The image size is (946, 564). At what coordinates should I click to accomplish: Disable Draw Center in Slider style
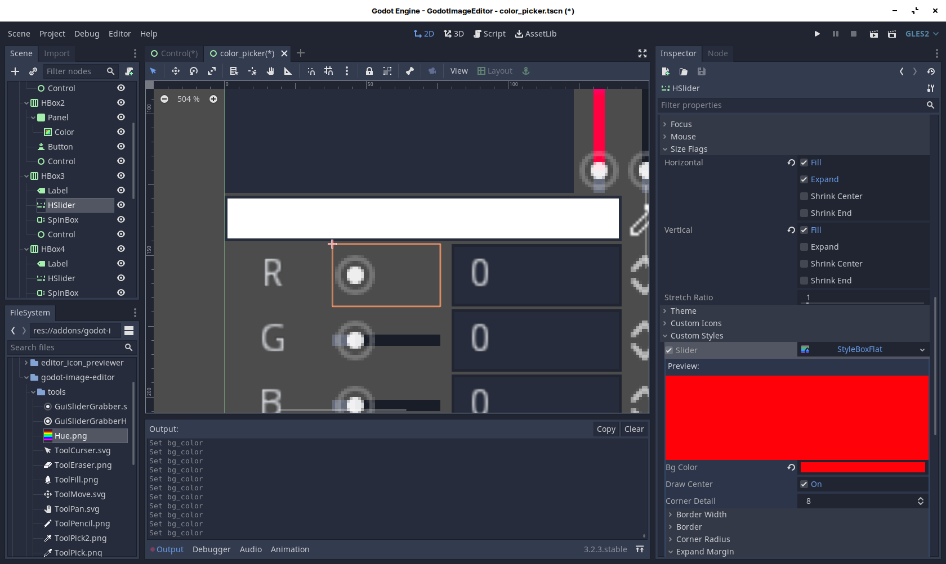(x=805, y=484)
